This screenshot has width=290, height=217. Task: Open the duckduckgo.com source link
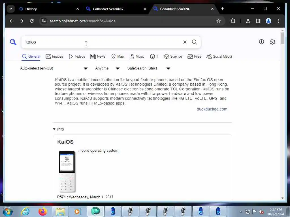tap(212, 109)
